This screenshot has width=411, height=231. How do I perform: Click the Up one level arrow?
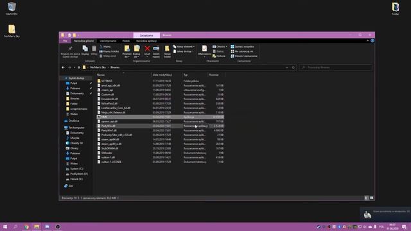click(79, 67)
